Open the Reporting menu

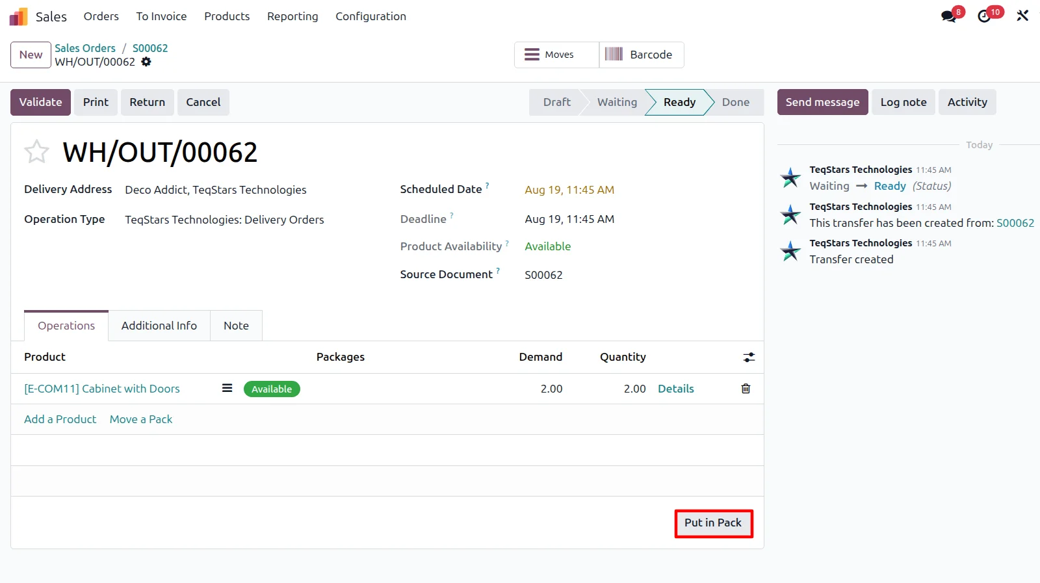[292, 16]
